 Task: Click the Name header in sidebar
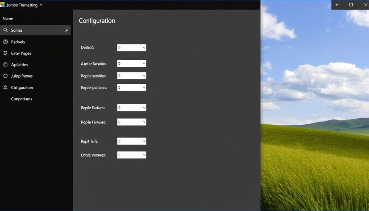[x=8, y=18]
